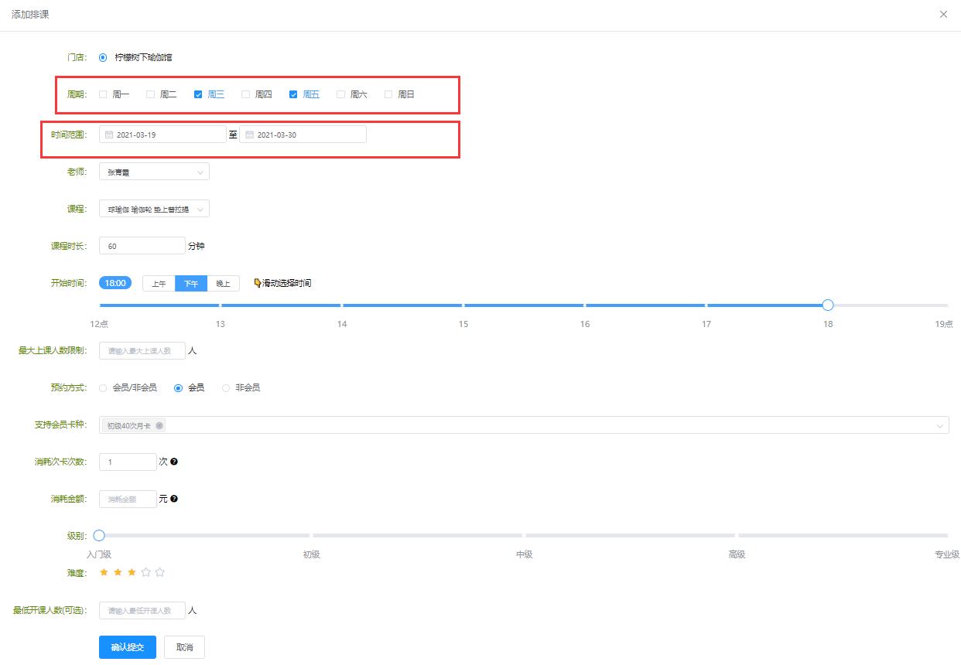Expand the 支持会员卡种 dropdown arrow
The height and width of the screenshot is (665, 961).
point(940,425)
